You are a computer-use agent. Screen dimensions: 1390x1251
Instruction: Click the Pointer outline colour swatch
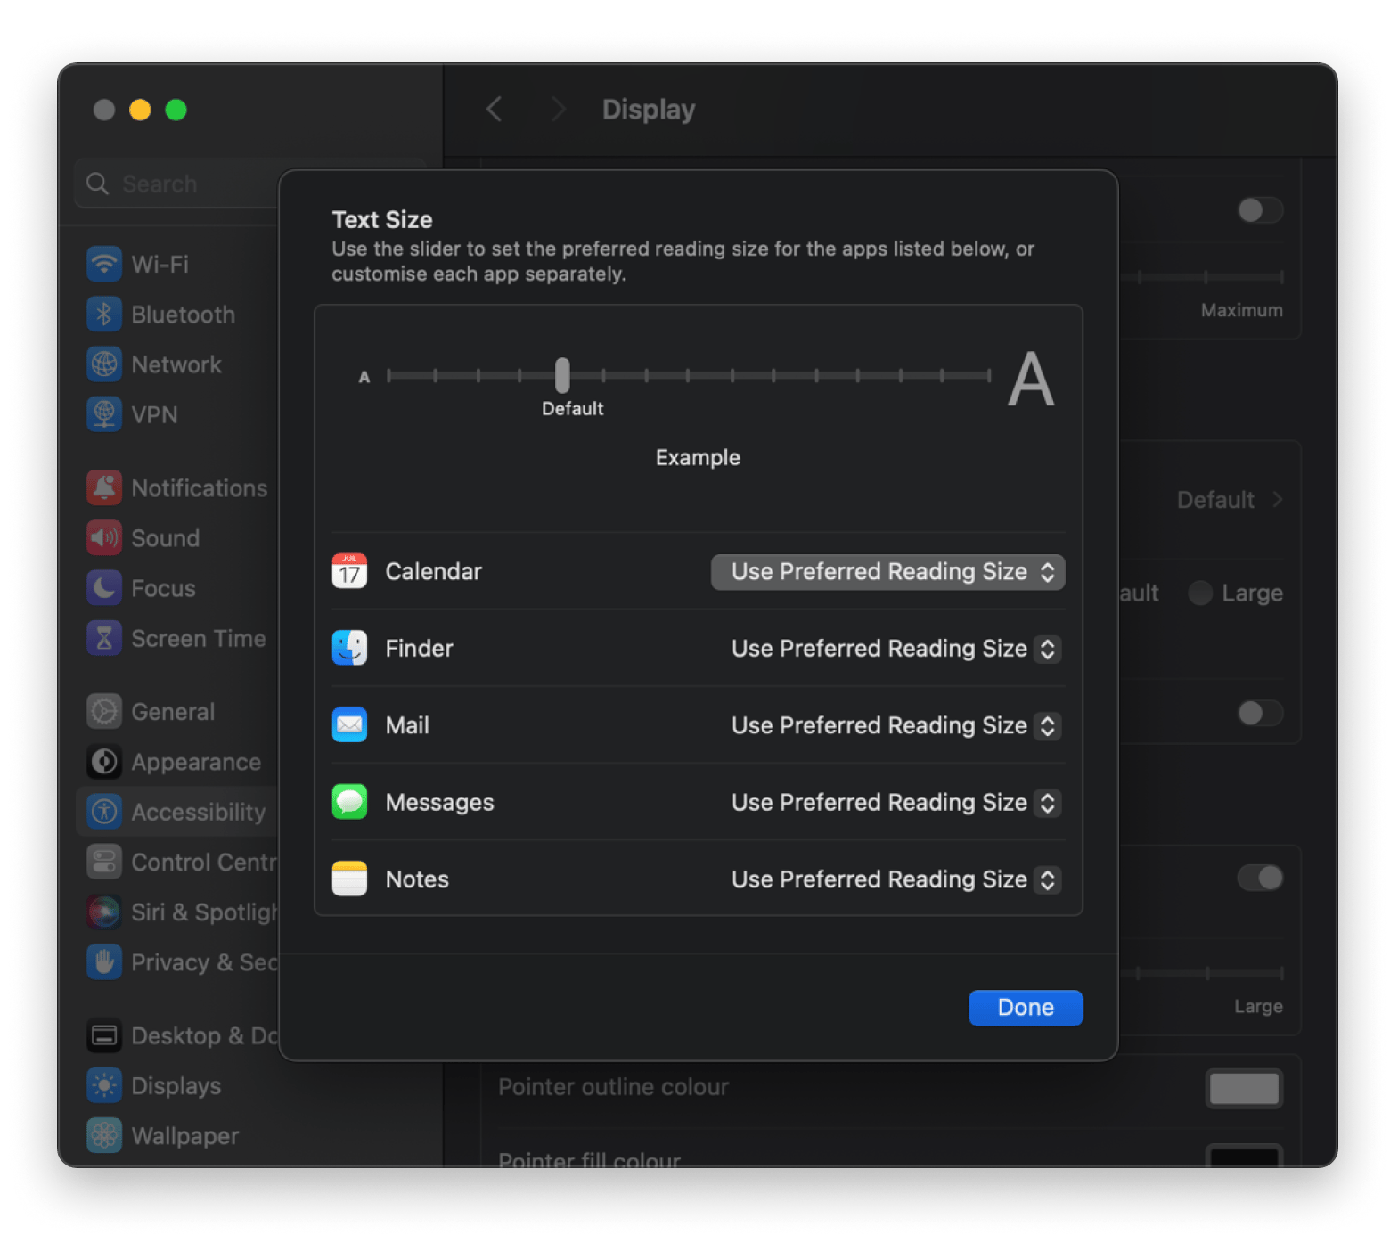coord(1244,1088)
